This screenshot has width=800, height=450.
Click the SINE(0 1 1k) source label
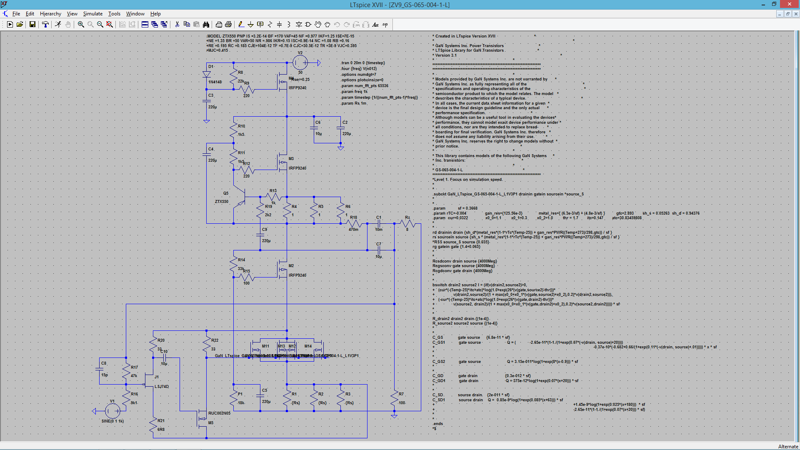[112, 421]
